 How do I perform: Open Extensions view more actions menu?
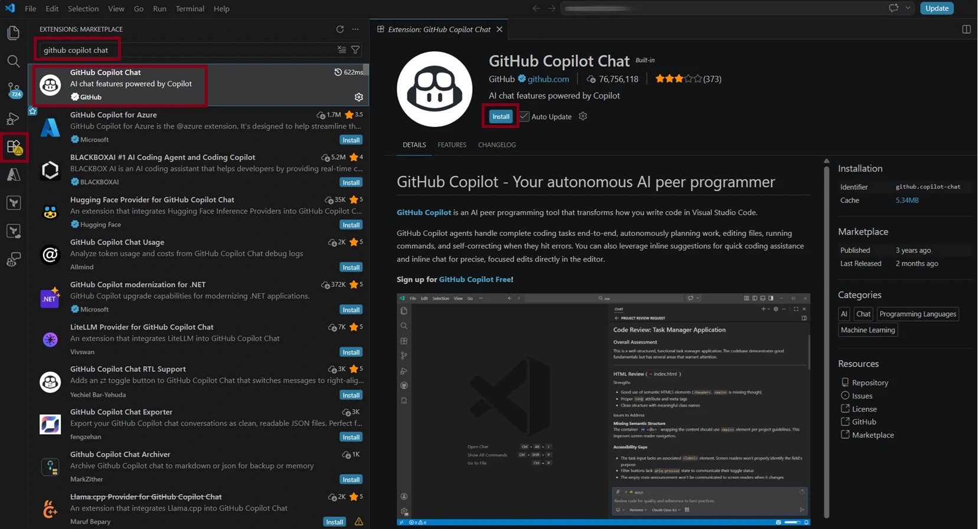tap(355, 29)
